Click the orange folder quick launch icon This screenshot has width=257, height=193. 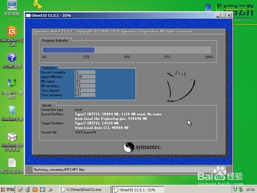35,190
